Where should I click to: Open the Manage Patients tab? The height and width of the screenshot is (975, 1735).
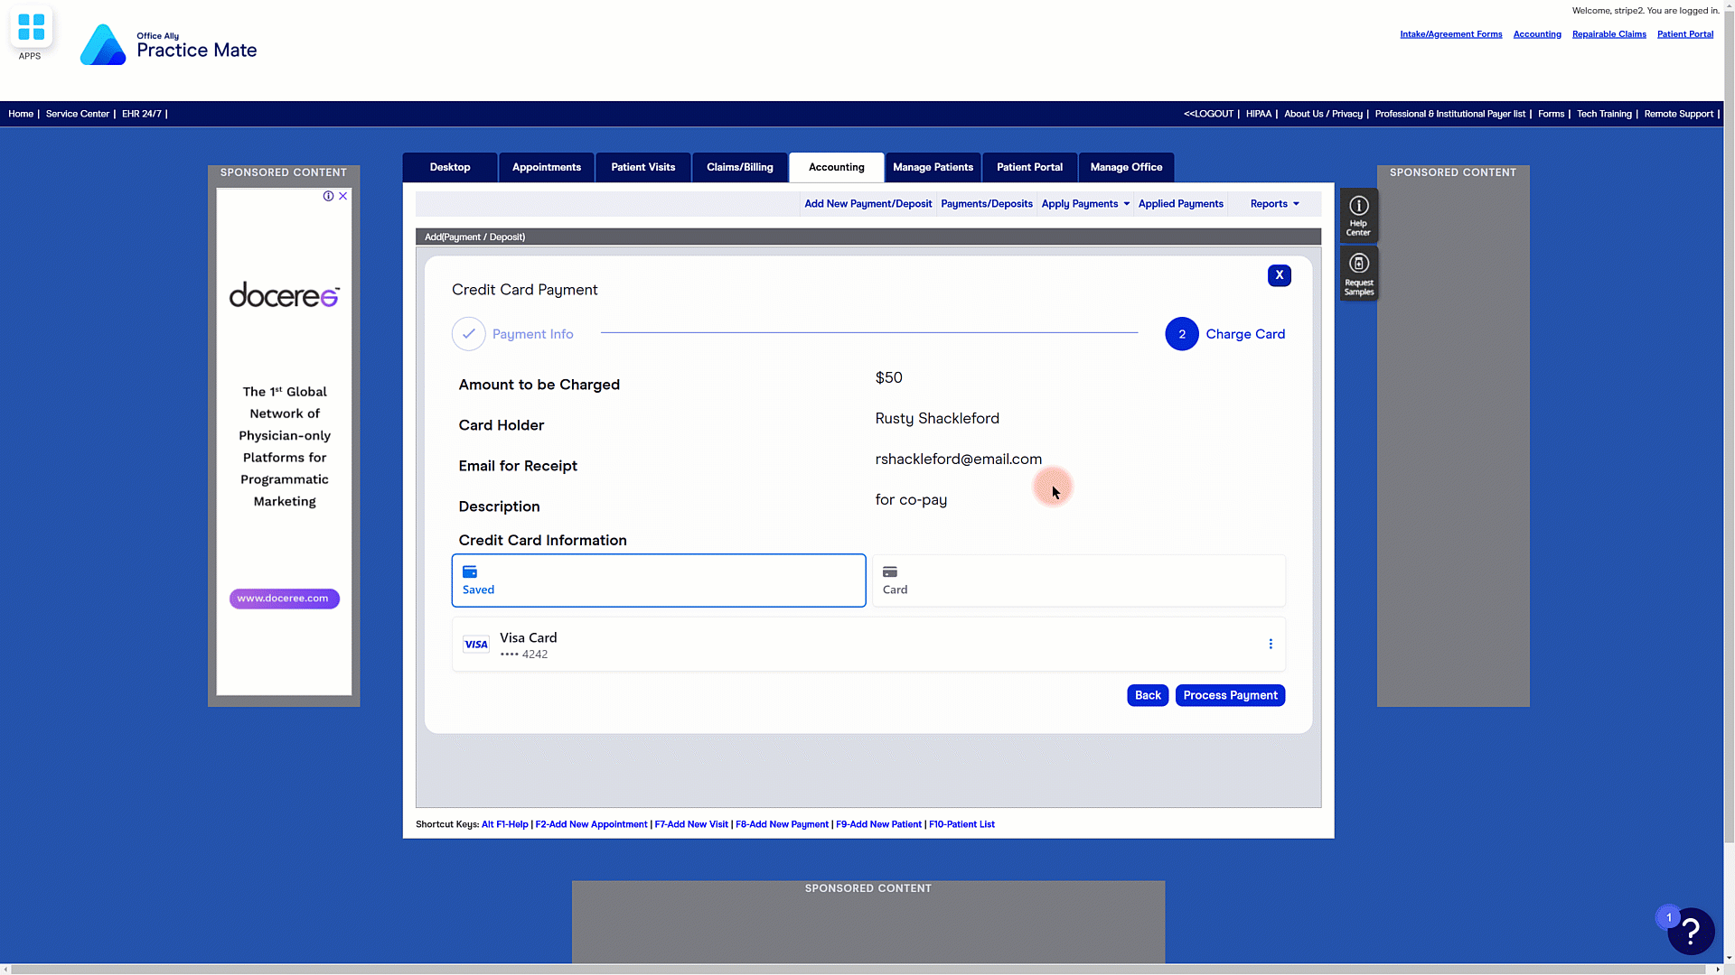[933, 168]
